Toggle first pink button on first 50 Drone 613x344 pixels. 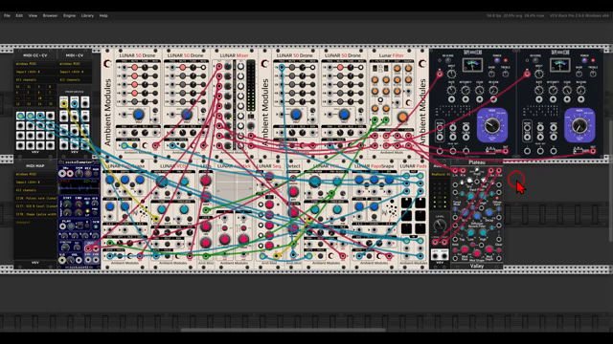134,68
